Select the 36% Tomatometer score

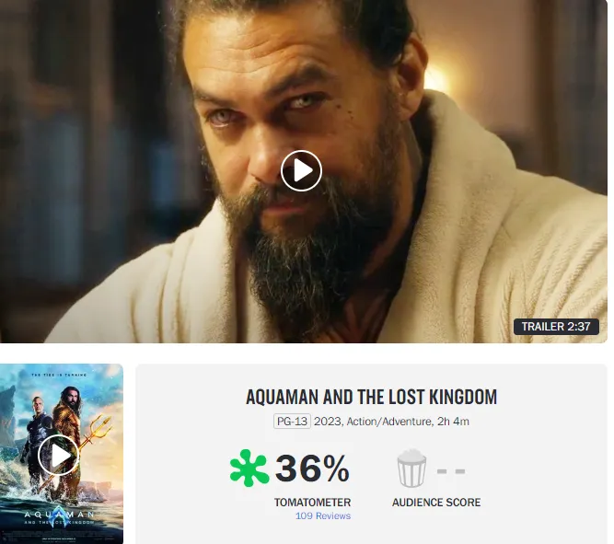tap(312, 468)
